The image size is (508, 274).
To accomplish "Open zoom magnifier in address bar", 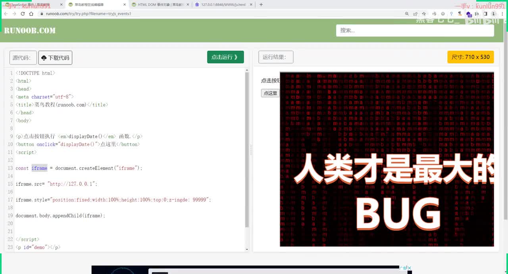I will [407, 13].
